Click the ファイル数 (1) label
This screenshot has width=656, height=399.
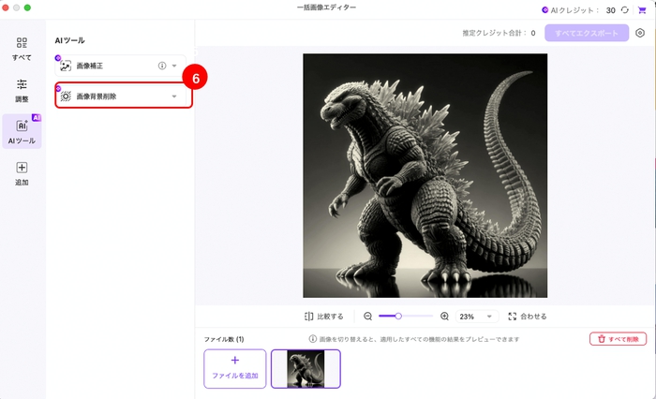(224, 339)
